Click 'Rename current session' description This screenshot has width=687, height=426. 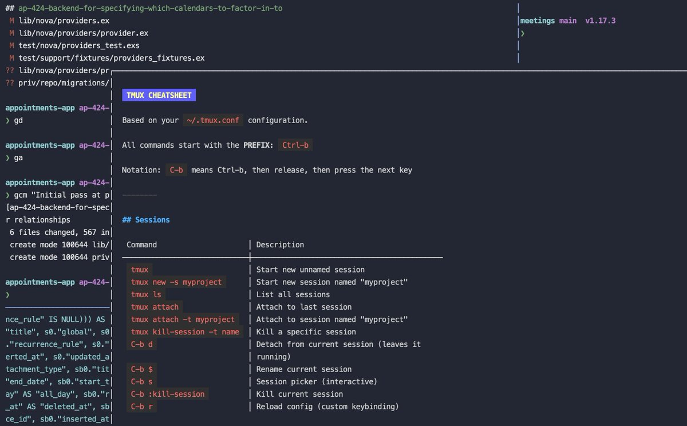point(304,369)
